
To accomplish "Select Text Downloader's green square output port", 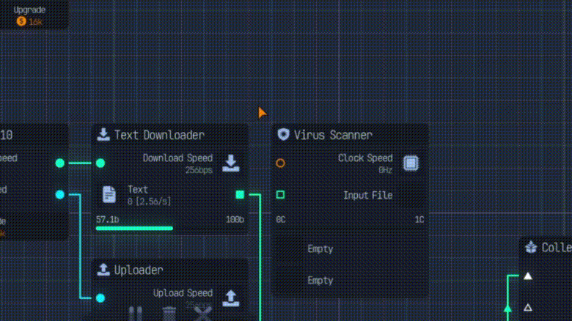I will pos(240,194).
